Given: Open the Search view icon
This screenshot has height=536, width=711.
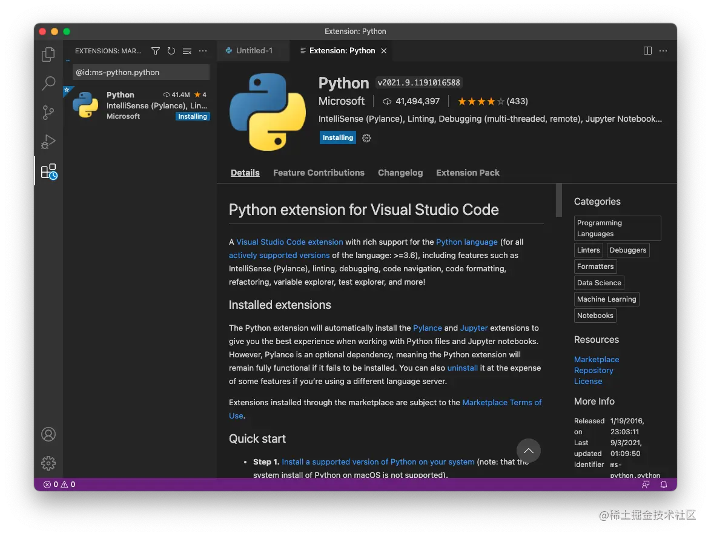Looking at the screenshot, I should 48,83.
